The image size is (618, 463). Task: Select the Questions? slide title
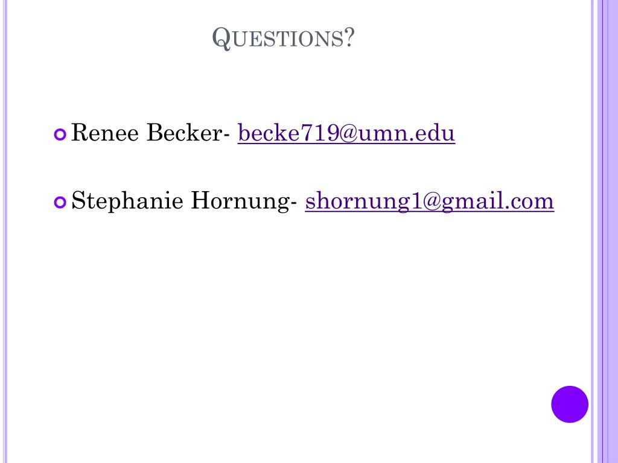[x=283, y=38]
